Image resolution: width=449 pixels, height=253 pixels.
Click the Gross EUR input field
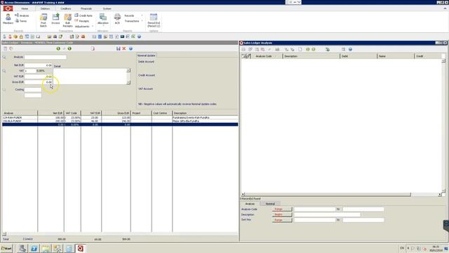(39, 82)
